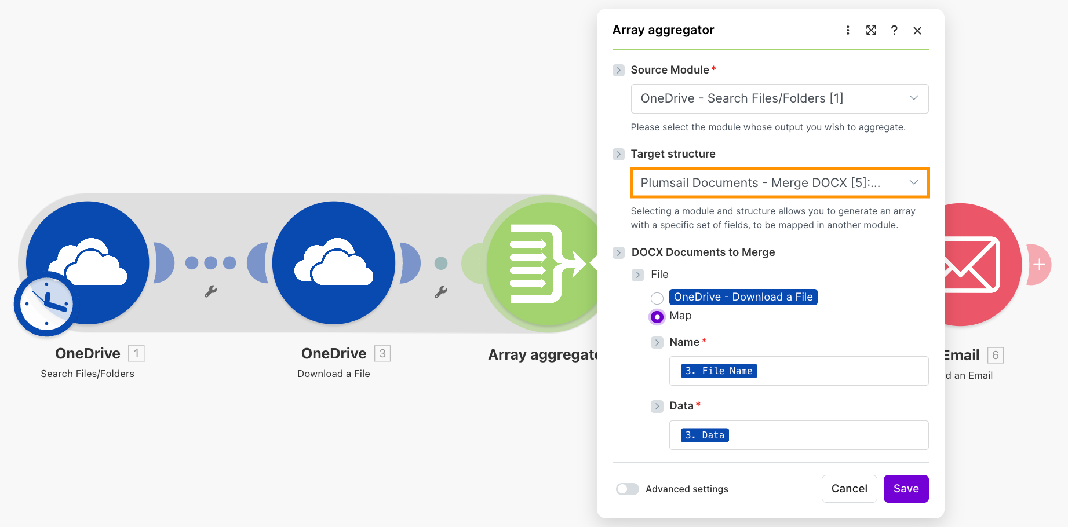Open the three-dot options menu in Array aggregator

click(x=848, y=30)
